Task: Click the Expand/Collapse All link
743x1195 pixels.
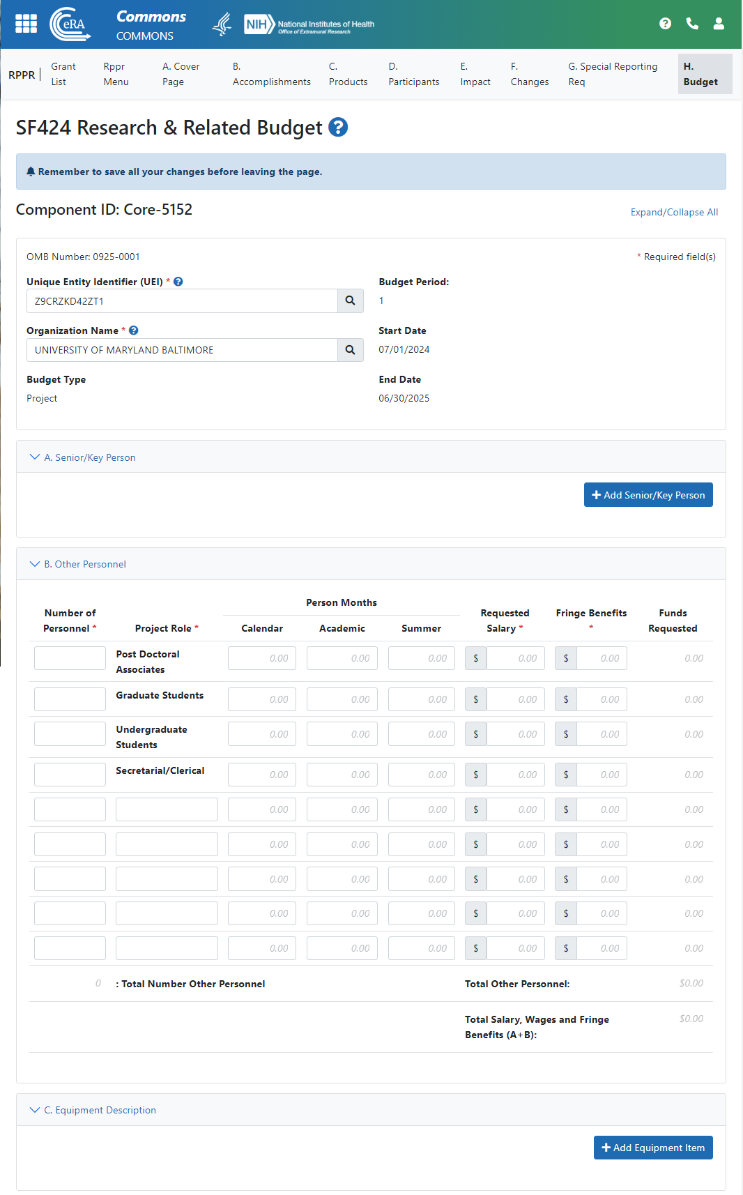Action: [x=674, y=212]
